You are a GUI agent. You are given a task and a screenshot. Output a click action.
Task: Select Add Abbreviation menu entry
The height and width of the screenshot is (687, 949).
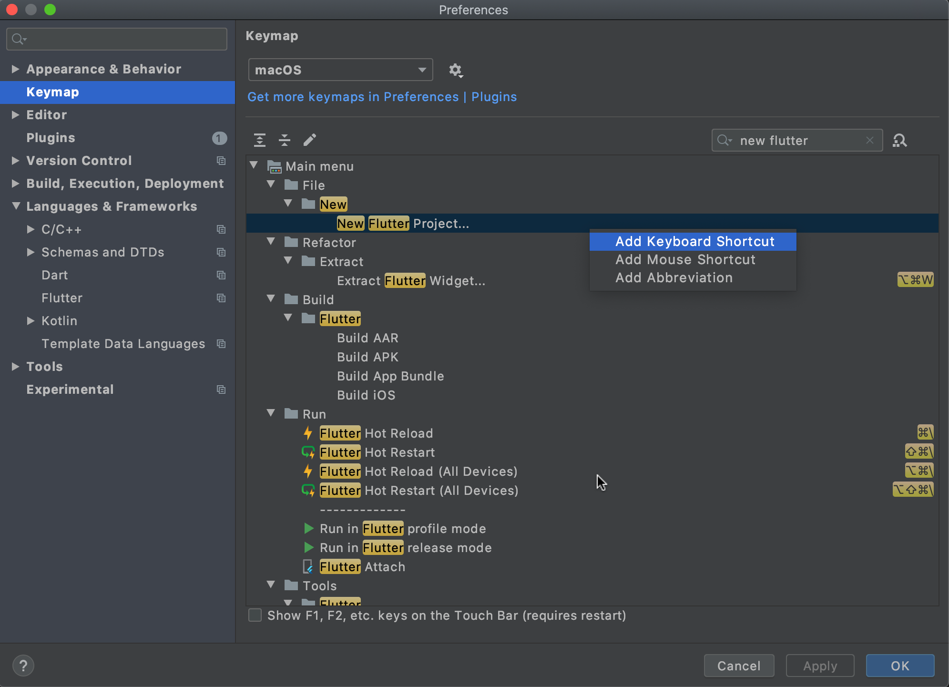[x=673, y=277]
